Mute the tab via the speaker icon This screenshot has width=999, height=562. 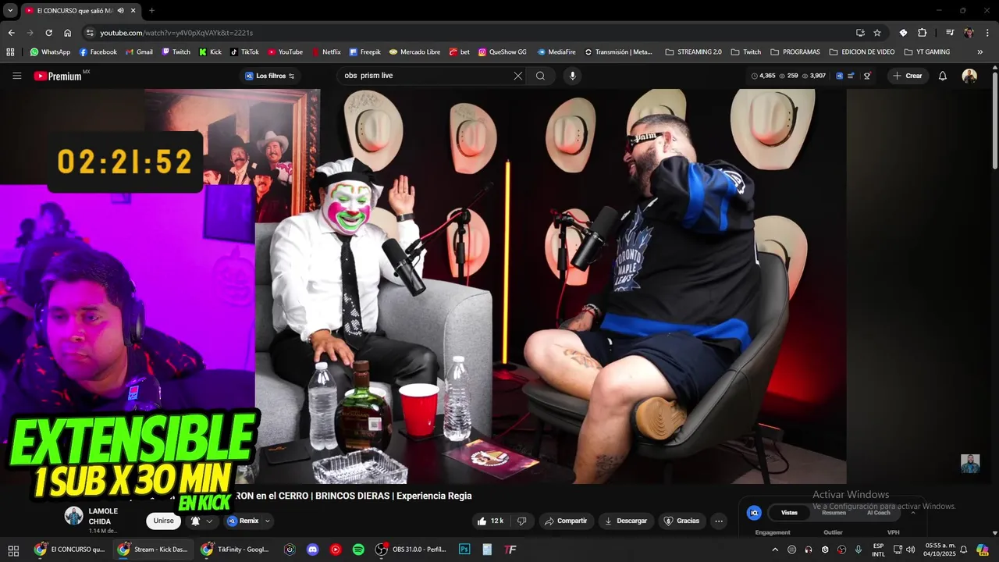[121, 10]
